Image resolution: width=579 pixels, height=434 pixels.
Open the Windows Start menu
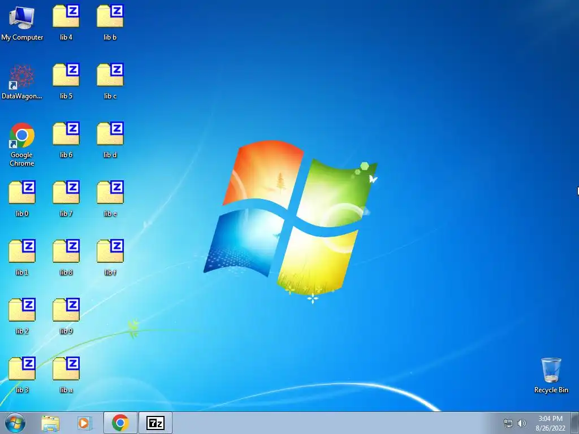click(15, 423)
